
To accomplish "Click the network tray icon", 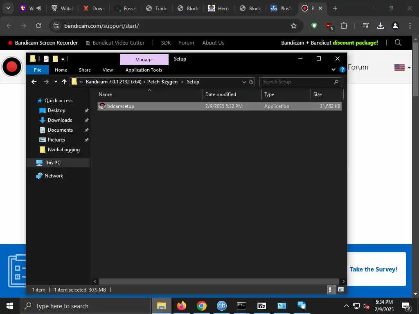I will (x=356, y=306).
